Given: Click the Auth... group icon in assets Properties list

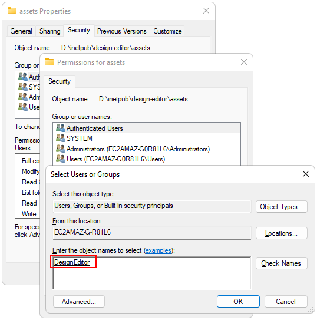Looking at the screenshot, I should (23, 77).
